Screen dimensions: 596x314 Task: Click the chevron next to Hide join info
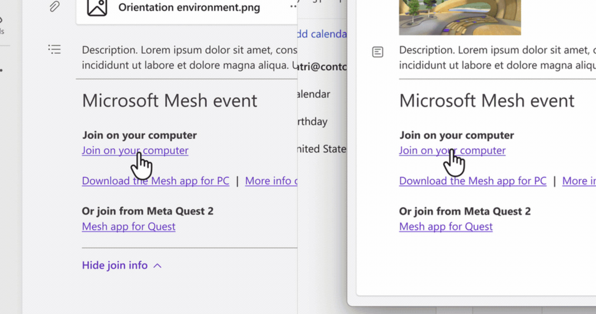tap(157, 266)
